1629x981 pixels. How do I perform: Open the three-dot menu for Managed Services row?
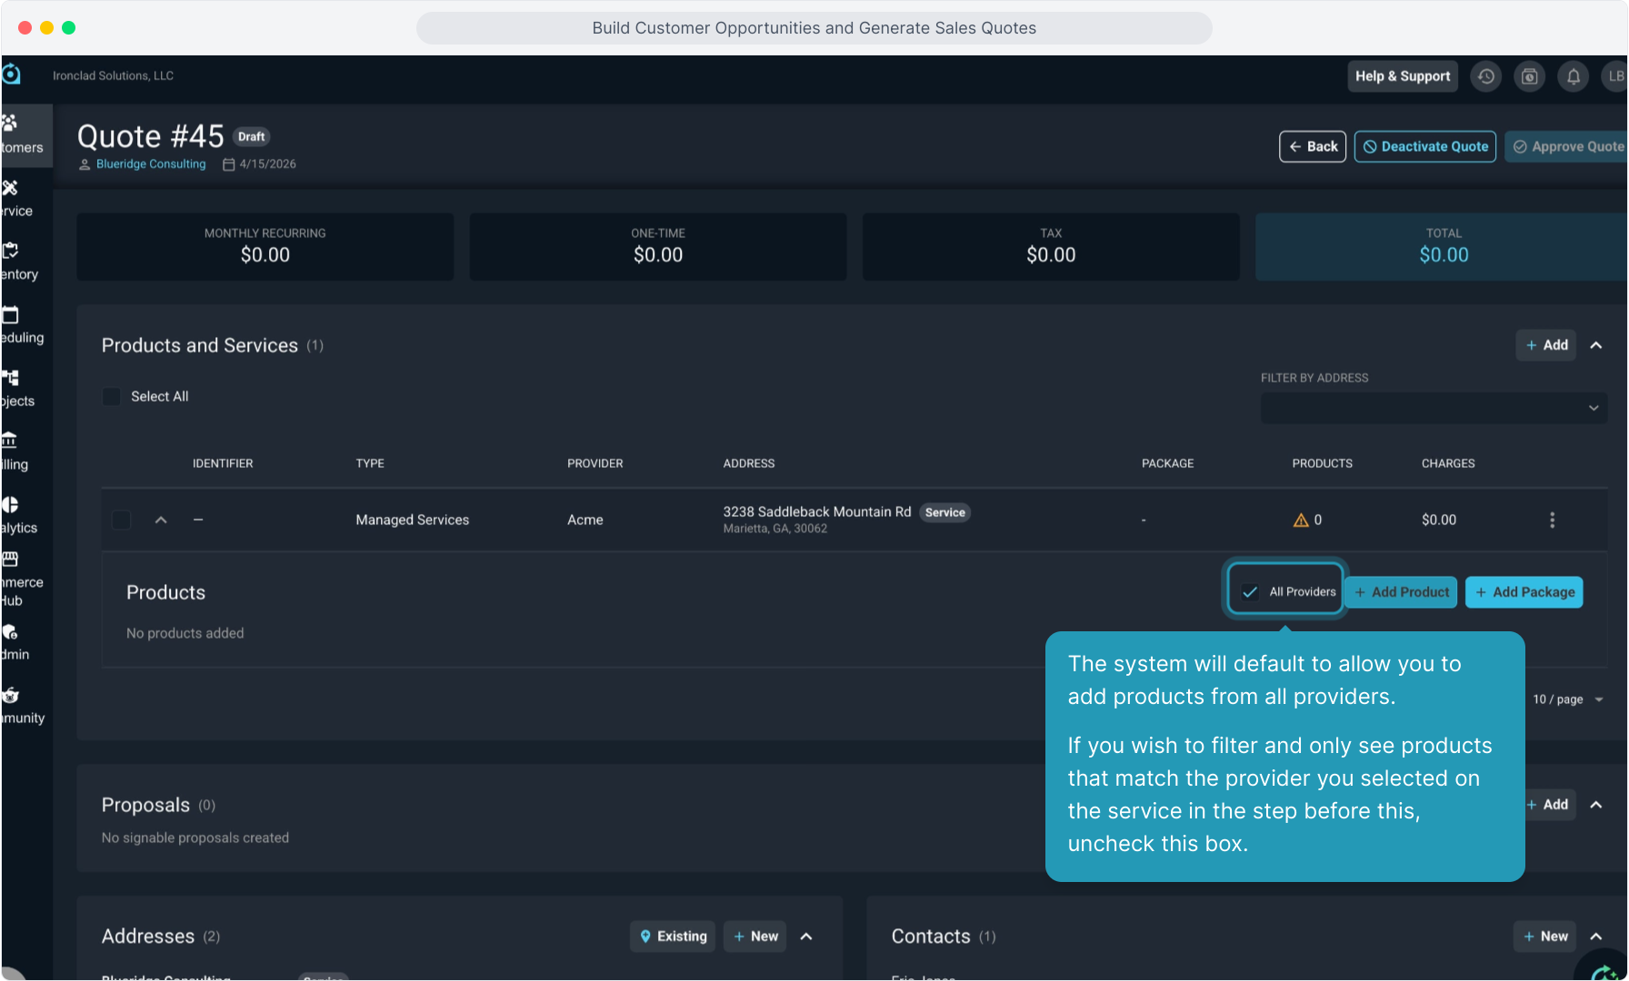tap(1552, 520)
